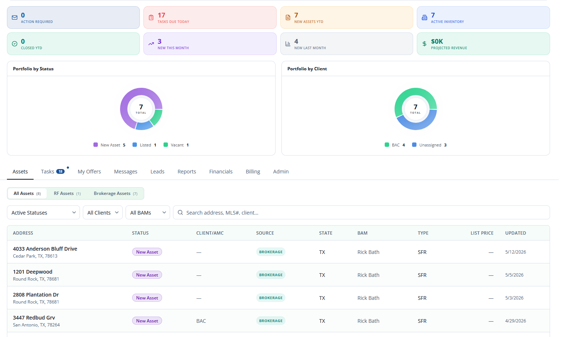561x337 pixels.
Task: Sort by the ADDRESS column header
Action: click(x=23, y=233)
